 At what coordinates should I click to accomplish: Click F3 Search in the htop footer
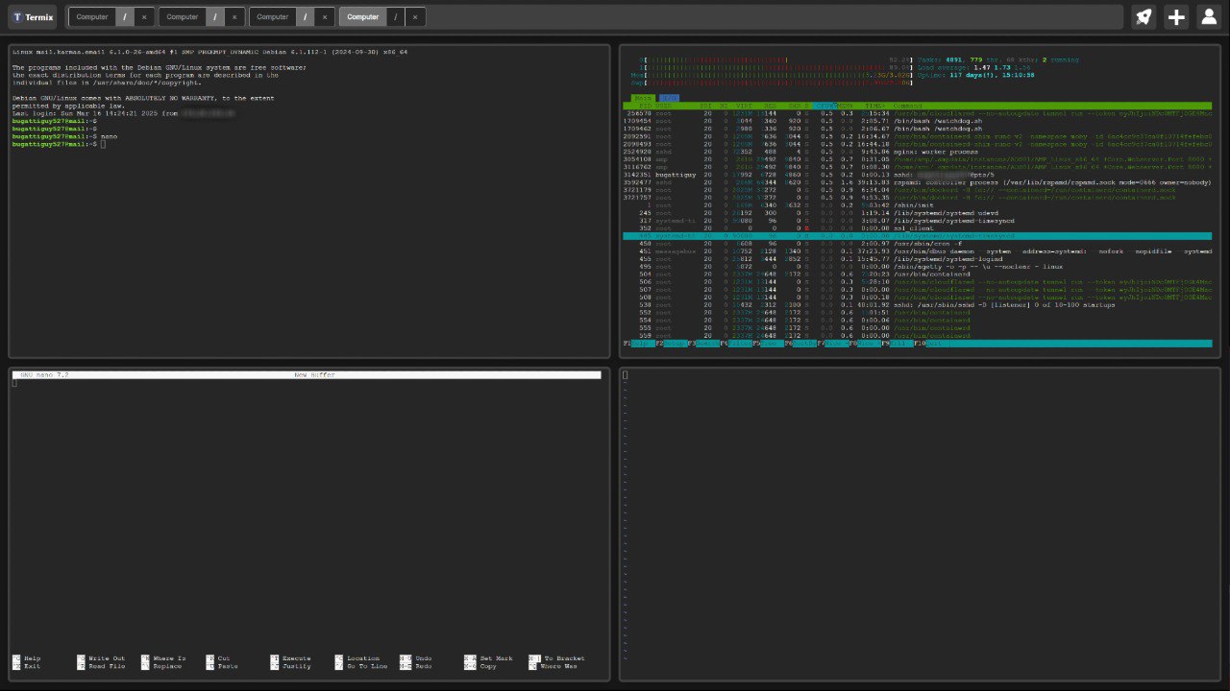[703, 343]
